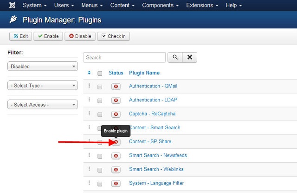The width and height of the screenshot is (297, 193).
Task: Click drag handle of Authentication - GMail row
Action: point(89,86)
